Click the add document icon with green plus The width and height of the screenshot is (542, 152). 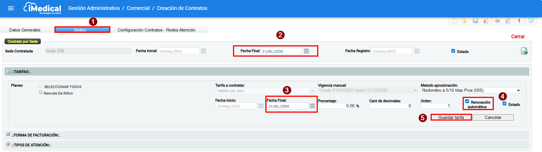pyautogui.click(x=524, y=51)
